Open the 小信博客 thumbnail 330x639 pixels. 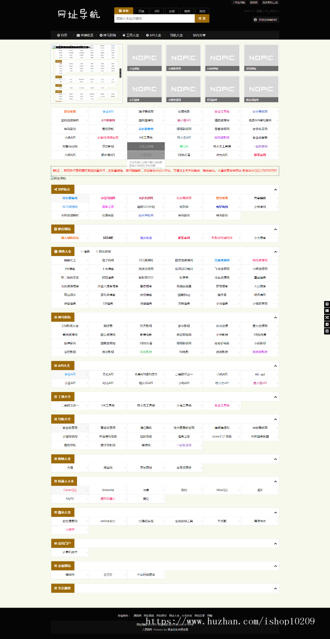click(144, 58)
